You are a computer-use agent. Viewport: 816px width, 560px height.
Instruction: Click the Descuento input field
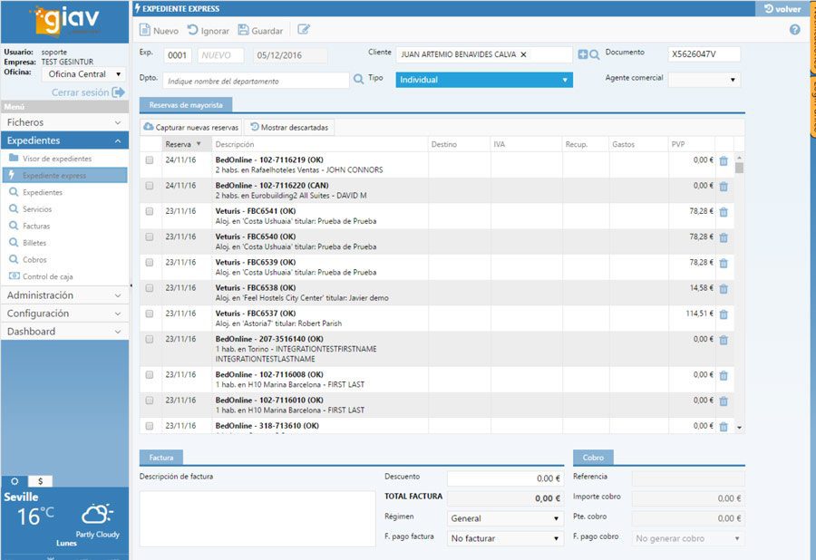(505, 478)
